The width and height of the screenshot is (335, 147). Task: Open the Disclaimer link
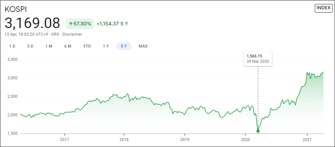(72, 34)
